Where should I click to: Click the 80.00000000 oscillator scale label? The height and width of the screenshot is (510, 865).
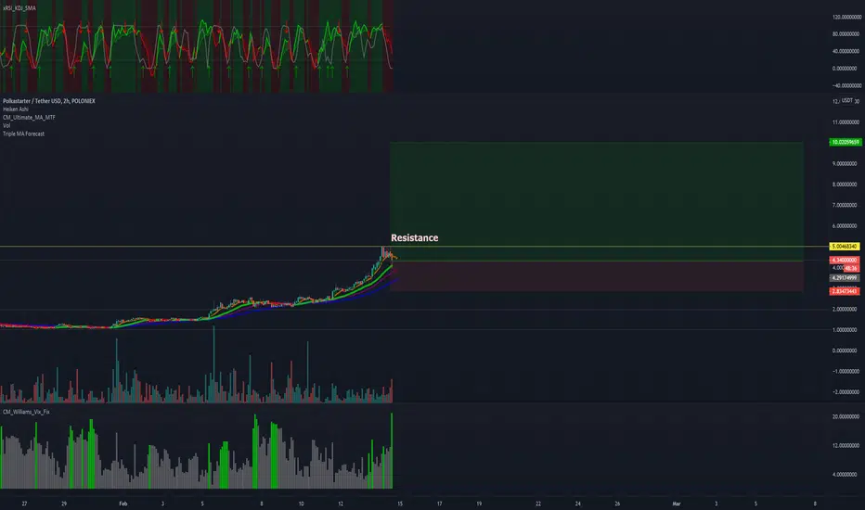[x=846, y=34]
